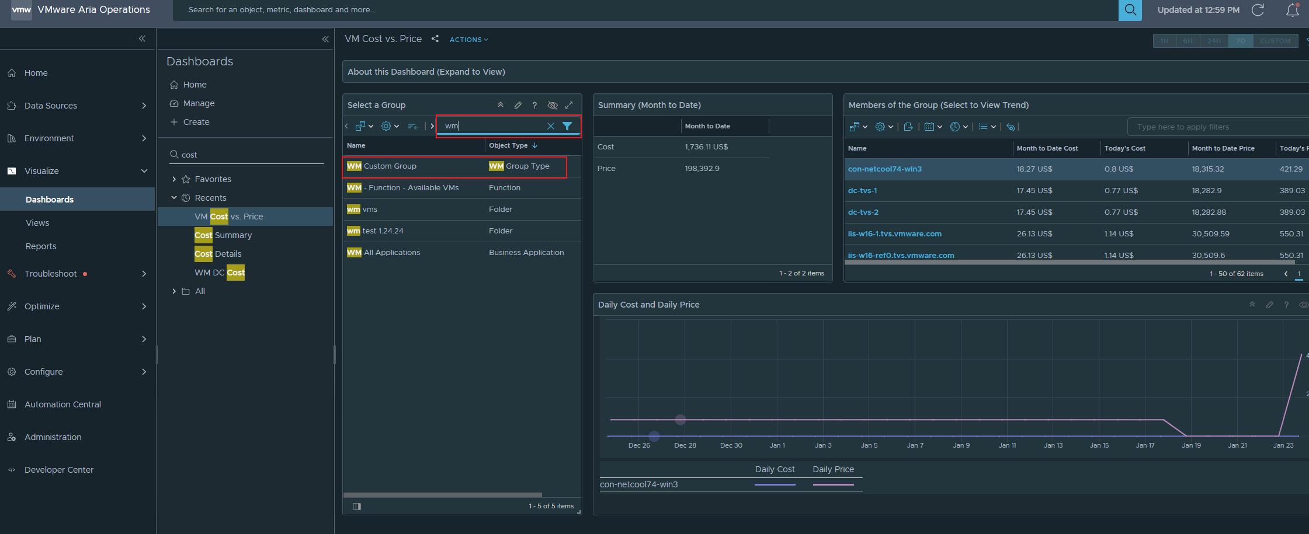This screenshot has width=1309, height=534.
Task: Open help for Daily Cost and Daily Price
Action: click(1286, 305)
